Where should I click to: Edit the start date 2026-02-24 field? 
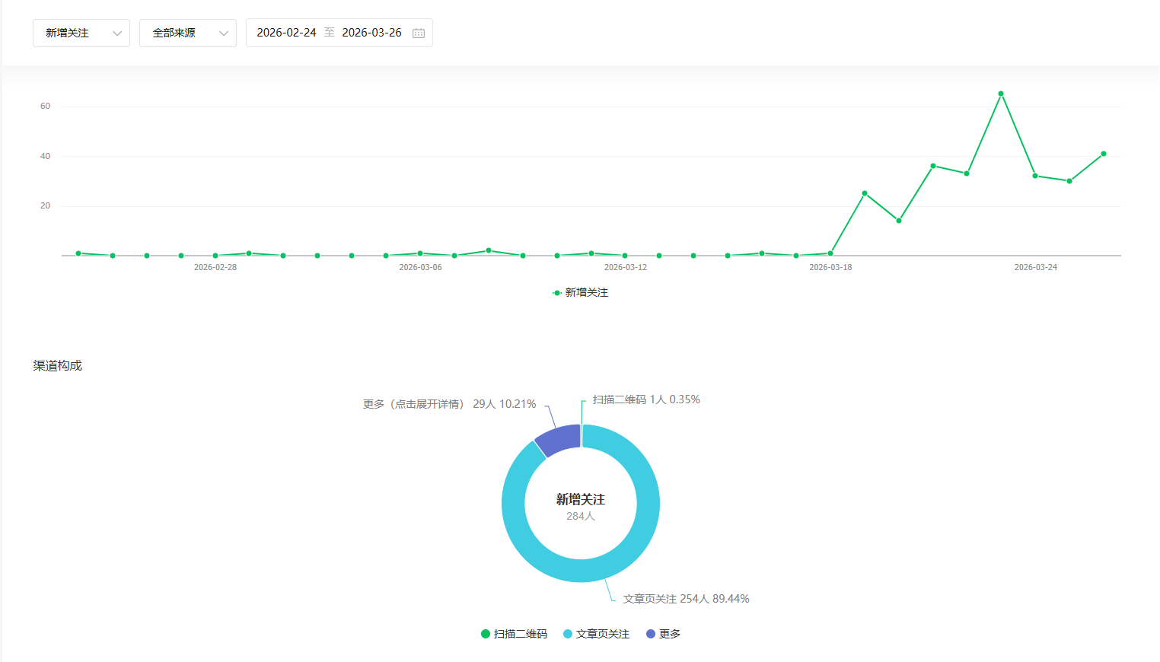click(x=286, y=33)
